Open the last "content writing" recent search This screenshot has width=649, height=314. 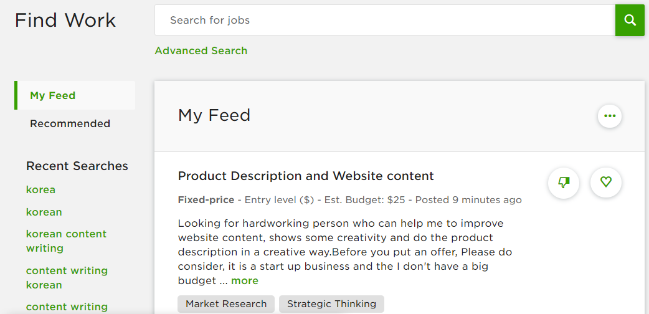[67, 307]
